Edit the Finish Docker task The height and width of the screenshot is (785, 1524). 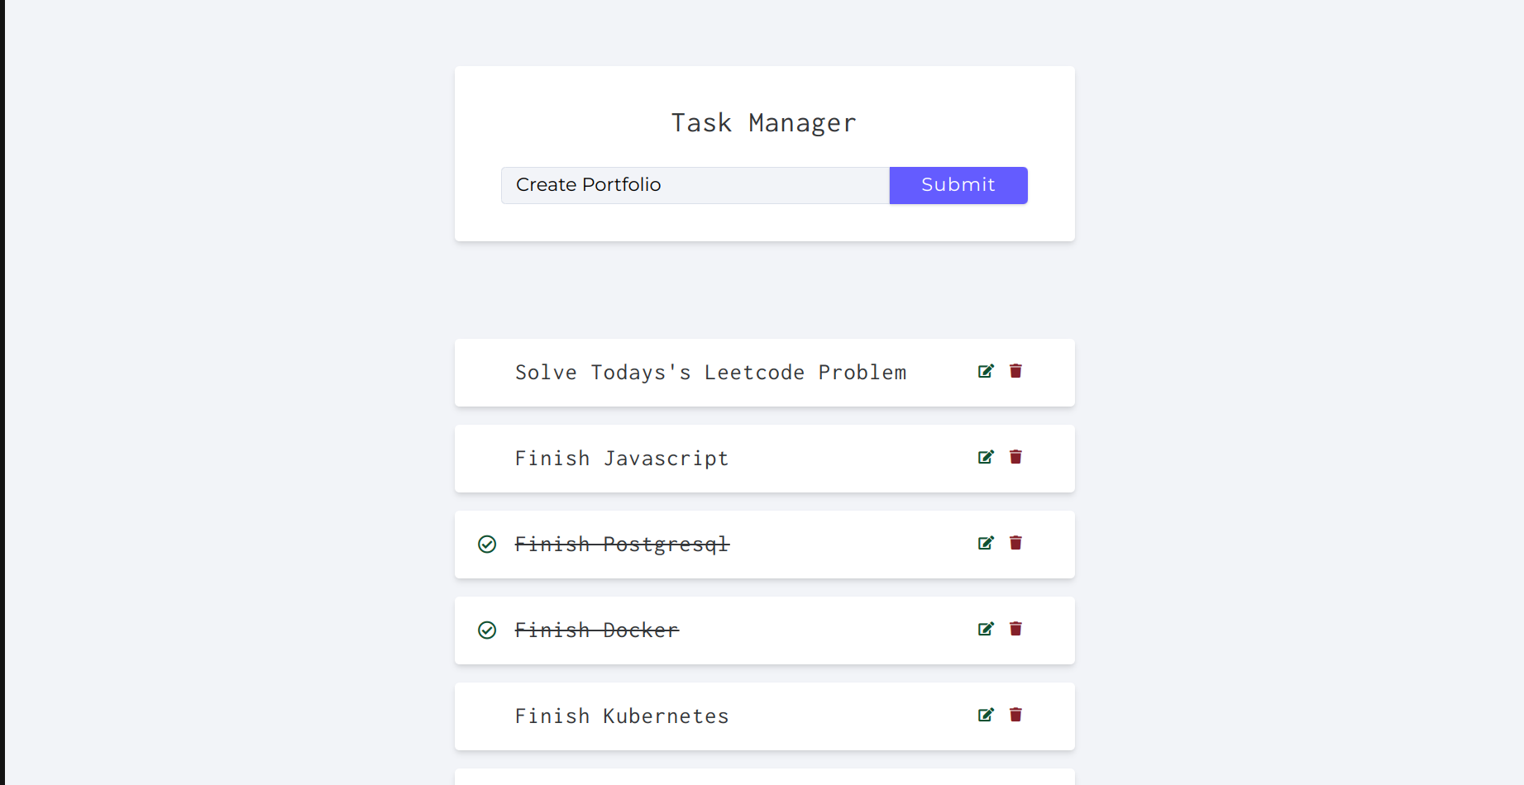click(x=986, y=629)
